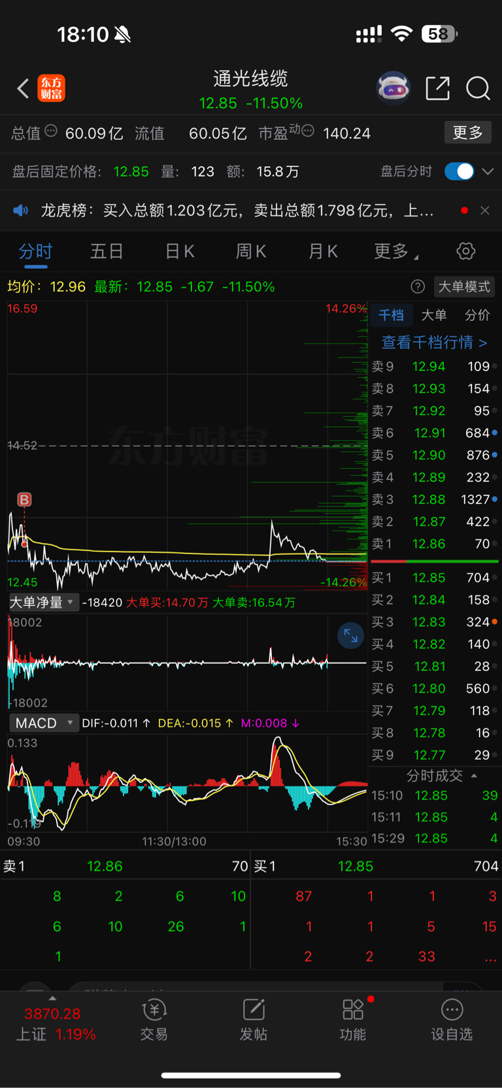Enable 大单模式 button
Viewport: 502px width, 1088px height.
pos(464,286)
